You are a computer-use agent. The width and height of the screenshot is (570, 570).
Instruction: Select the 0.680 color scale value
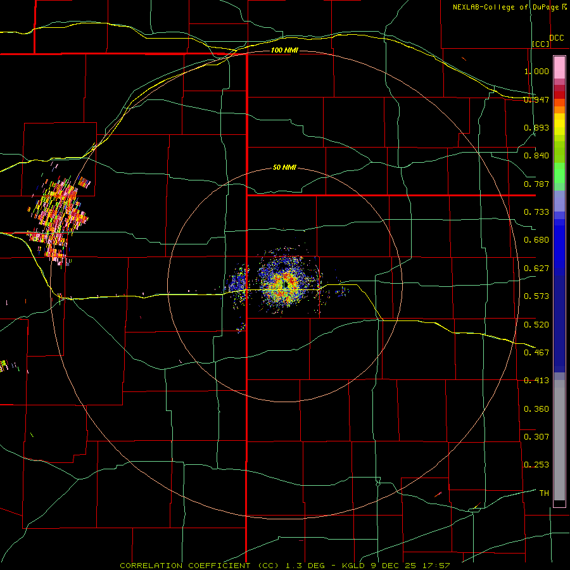pyautogui.click(x=536, y=240)
